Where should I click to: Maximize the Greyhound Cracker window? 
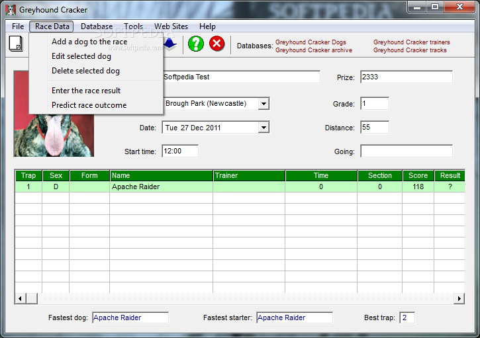435,7
